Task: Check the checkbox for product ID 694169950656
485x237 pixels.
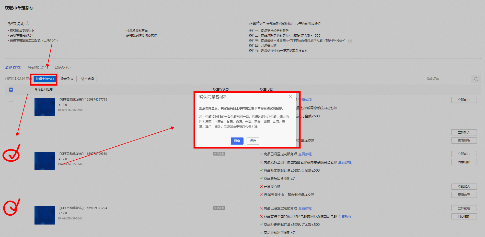Action: point(11,100)
